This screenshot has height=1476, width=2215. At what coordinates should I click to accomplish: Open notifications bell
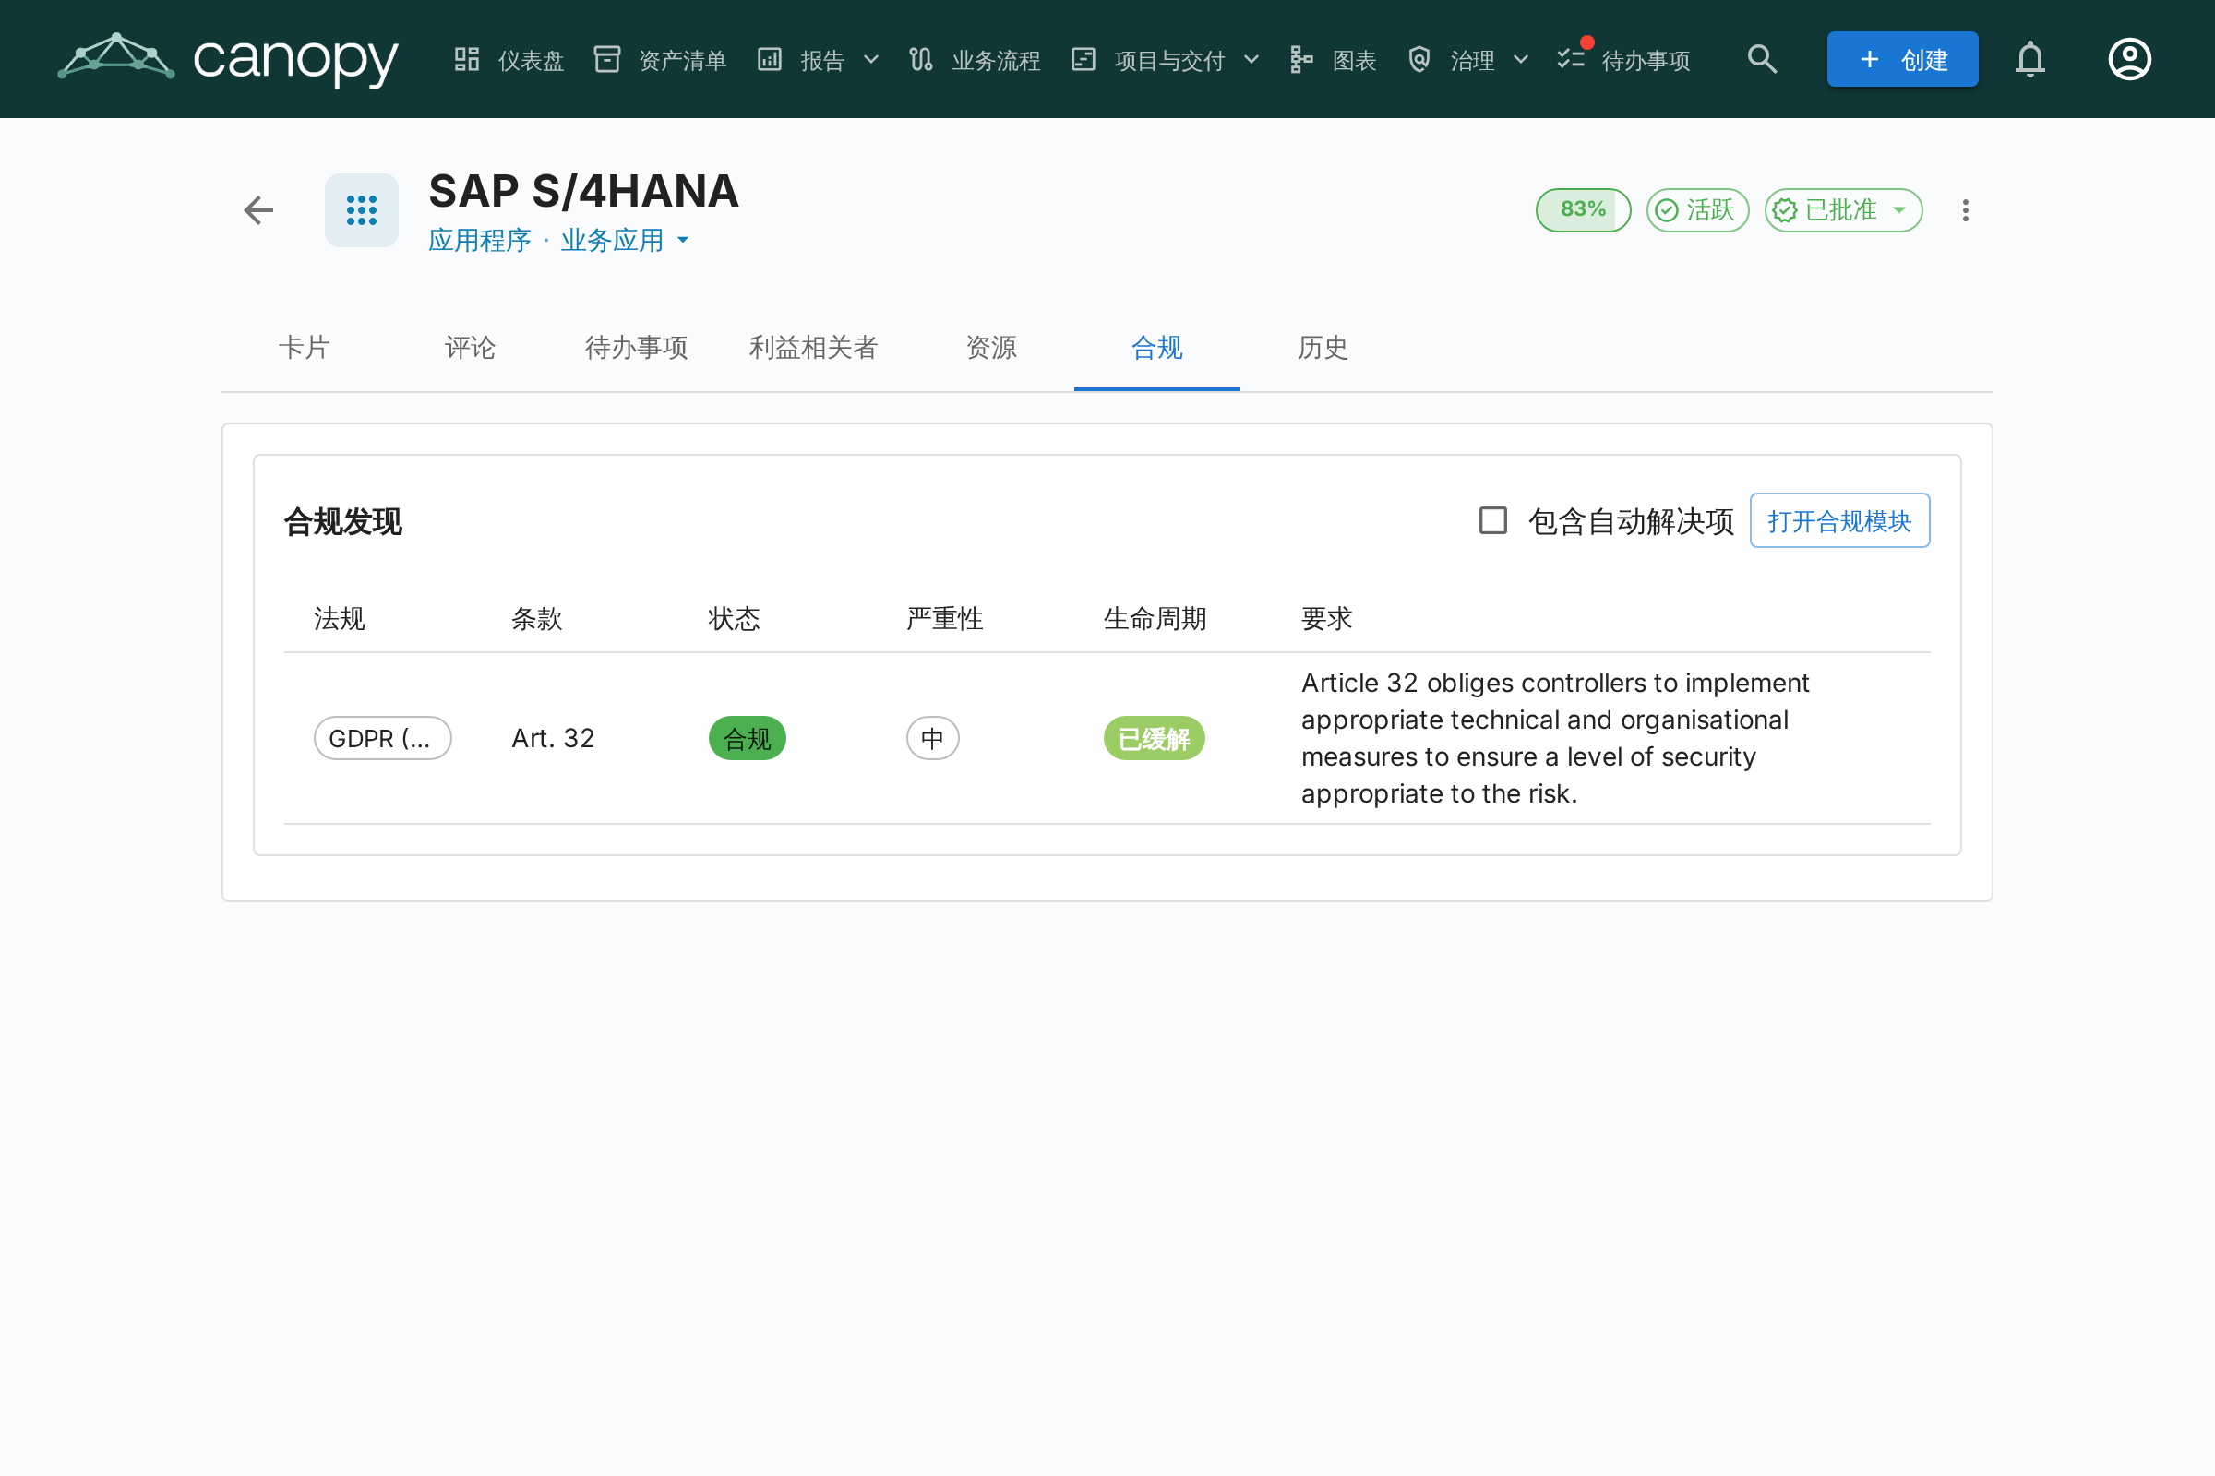pos(2030,59)
